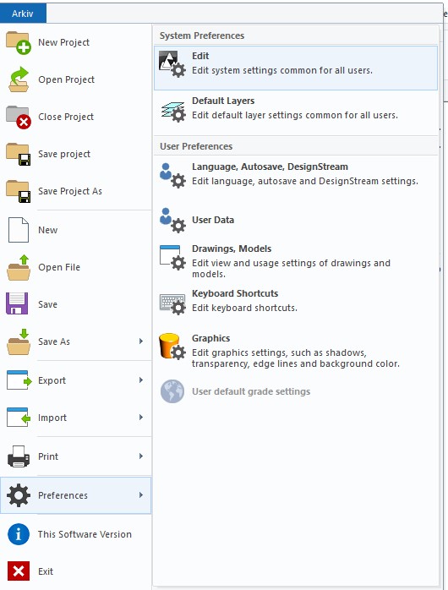This screenshot has width=448, height=590.
Task: Click the Drawings, Models window icon
Action: coord(172,258)
